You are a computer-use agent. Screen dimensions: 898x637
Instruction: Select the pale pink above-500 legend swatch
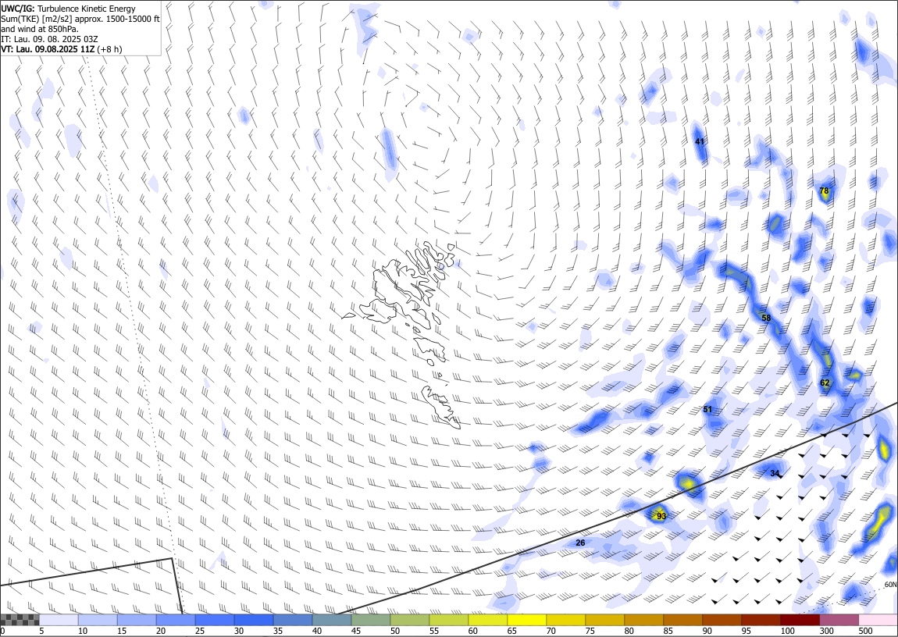click(x=878, y=620)
